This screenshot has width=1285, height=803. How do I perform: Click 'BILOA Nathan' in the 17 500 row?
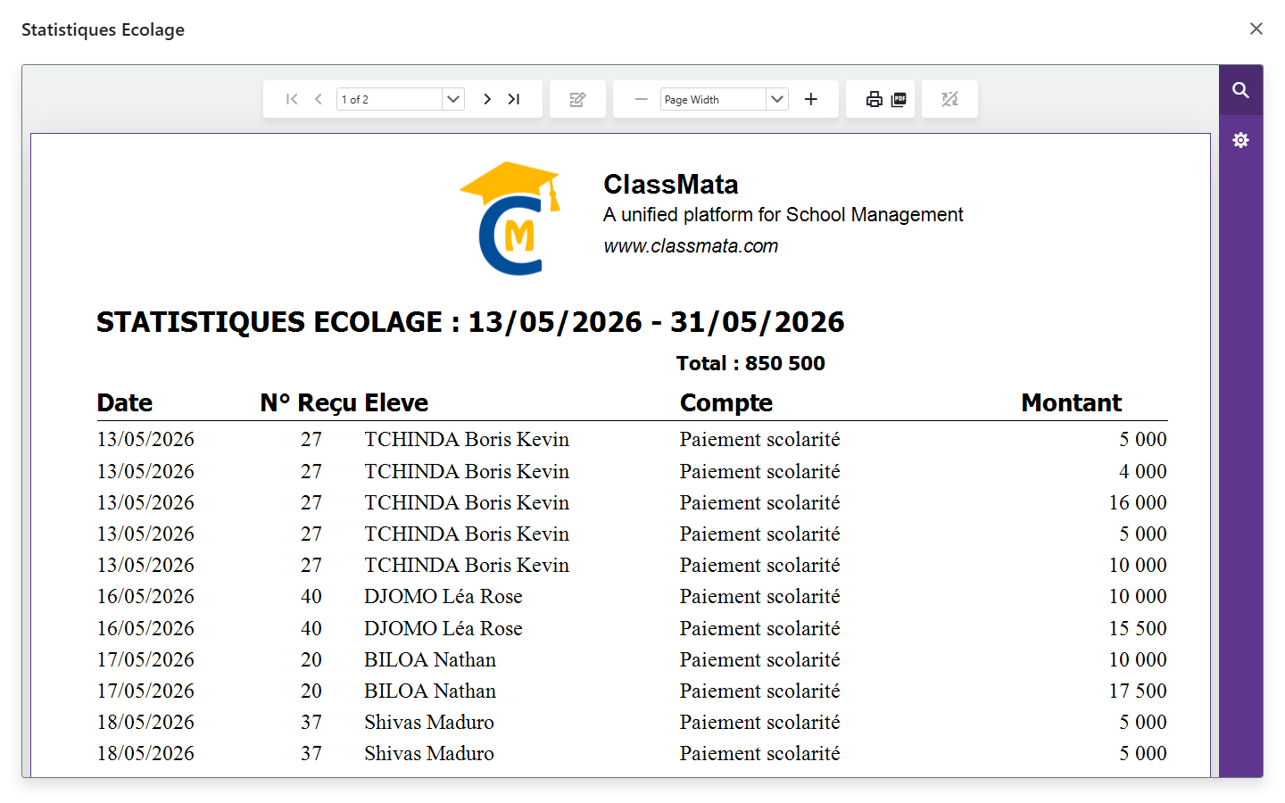click(430, 691)
